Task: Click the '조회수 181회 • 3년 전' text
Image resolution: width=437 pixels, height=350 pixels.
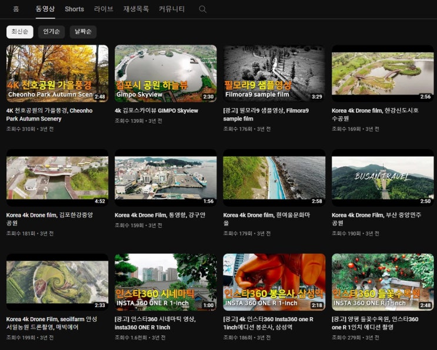Action: [30, 233]
